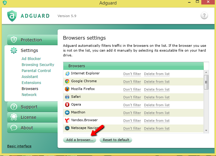Go to Parental Control settings
The image size is (216, 156).
tap(36, 71)
